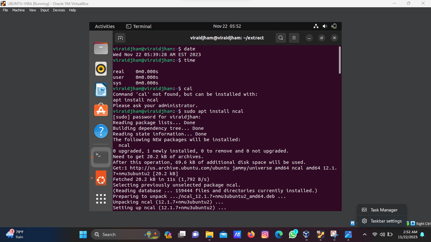Open the Help icon in the dock
Image resolution: width=431 pixels, height=242 pixels.
(101, 131)
